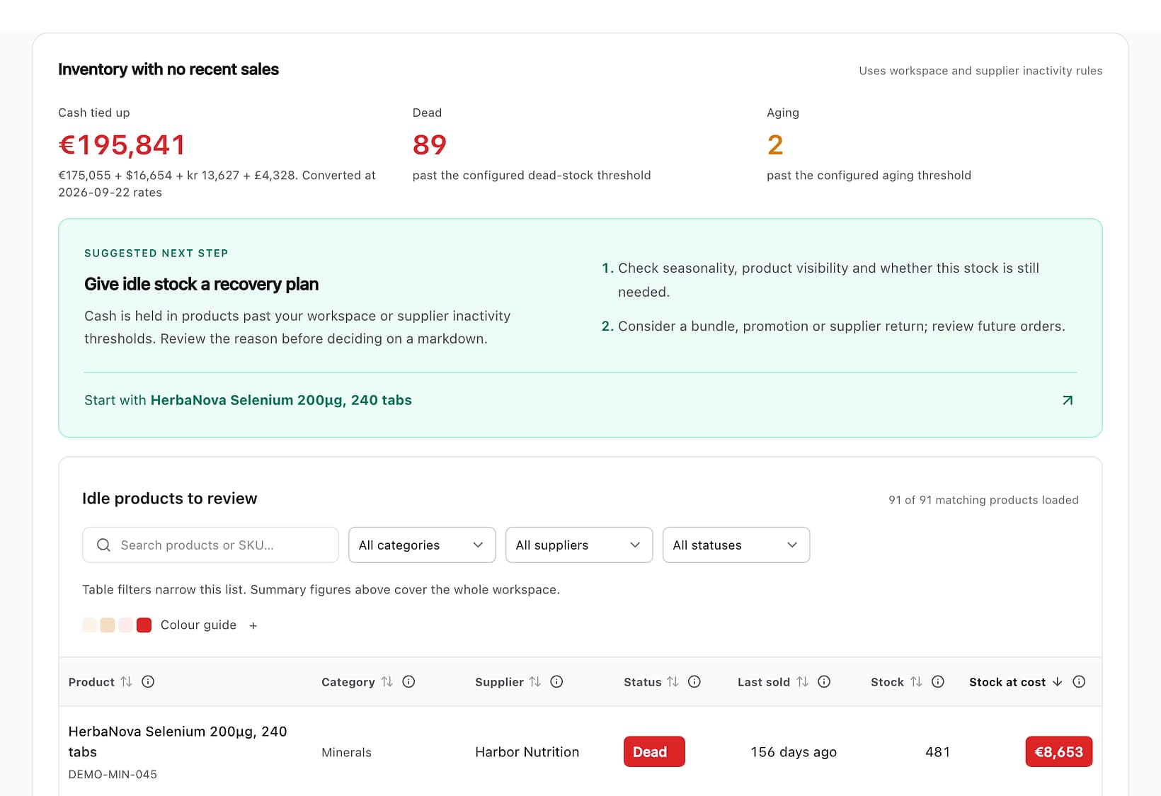Open the All suppliers dropdown
The image size is (1161, 796).
tap(579, 545)
